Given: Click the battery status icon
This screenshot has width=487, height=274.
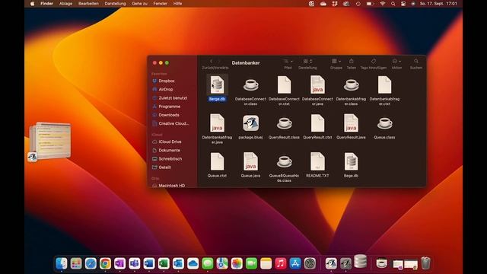Looking at the screenshot, I should coord(370,4).
